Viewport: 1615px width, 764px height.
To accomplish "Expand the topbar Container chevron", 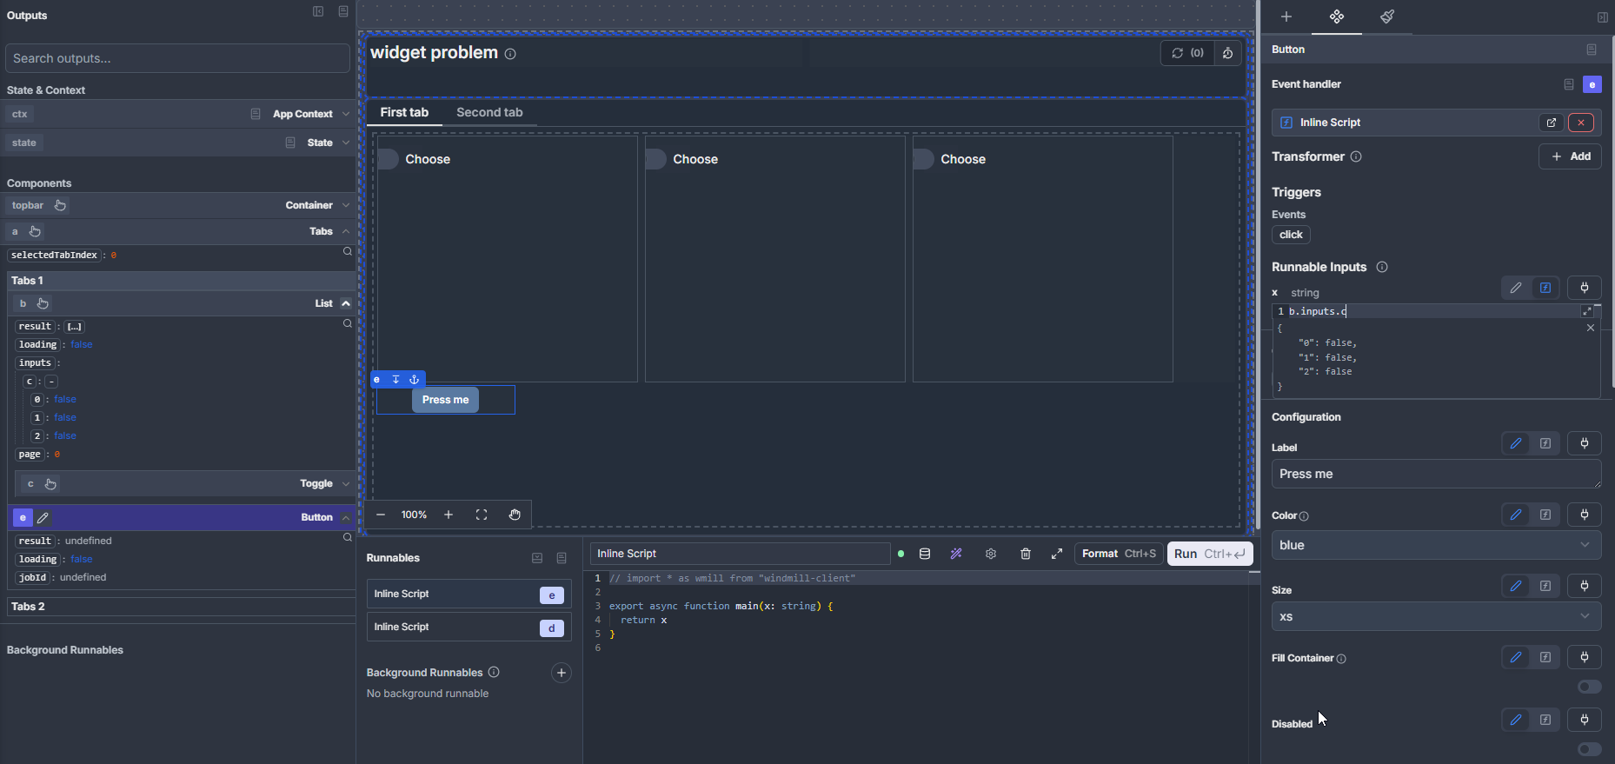I will pyautogui.click(x=346, y=205).
